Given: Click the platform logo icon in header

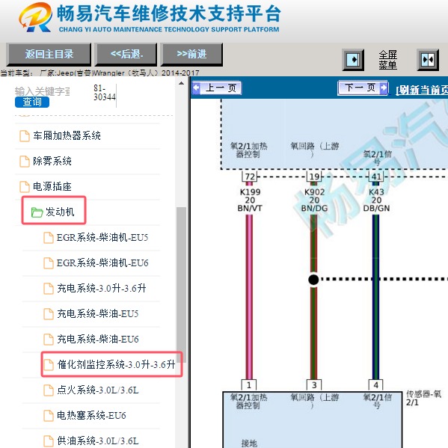Looking at the screenshot, I should (x=36, y=18).
